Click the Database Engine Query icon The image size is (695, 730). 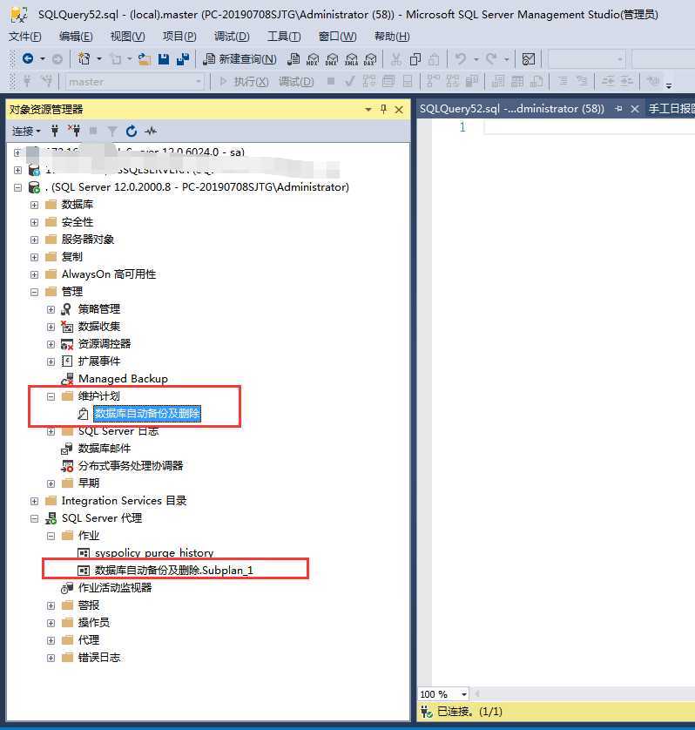tap(294, 59)
